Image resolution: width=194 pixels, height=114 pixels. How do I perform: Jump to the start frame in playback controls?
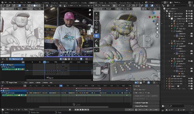[x=76, y=110]
